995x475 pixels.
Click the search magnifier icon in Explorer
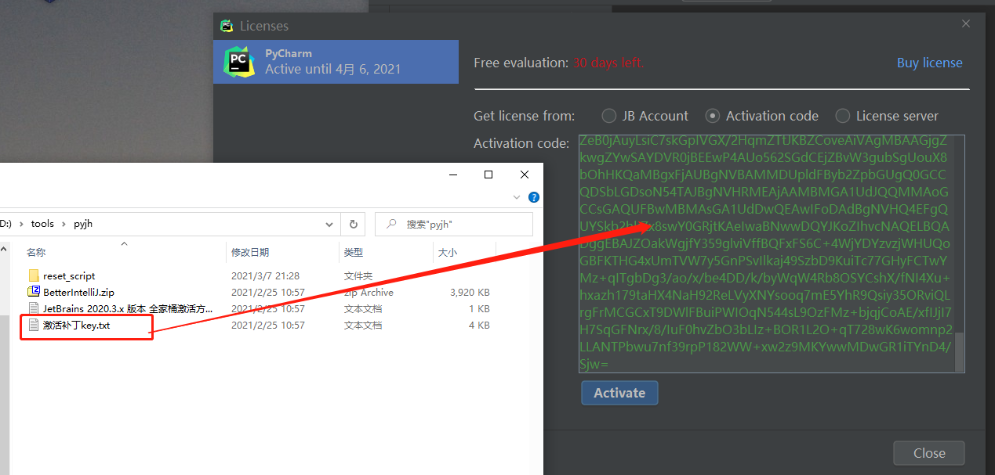pyautogui.click(x=390, y=224)
